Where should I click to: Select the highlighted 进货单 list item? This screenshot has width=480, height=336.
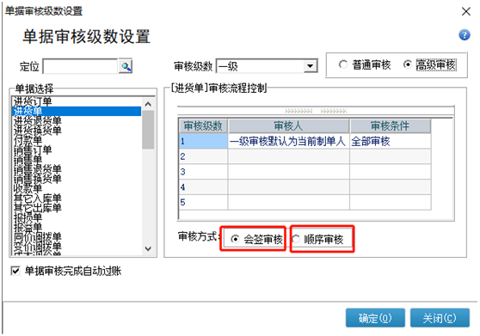click(77, 111)
